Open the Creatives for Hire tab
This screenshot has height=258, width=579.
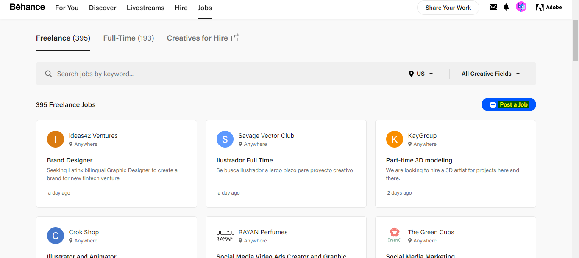click(203, 38)
